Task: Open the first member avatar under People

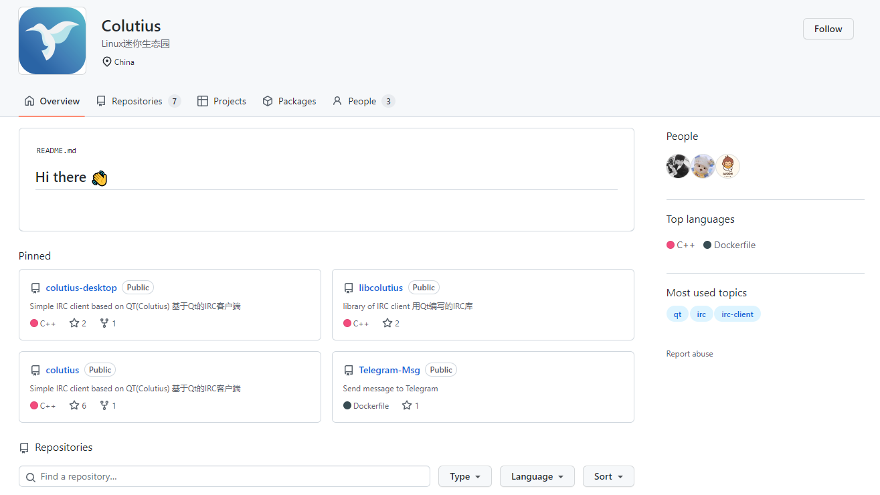Action: [x=678, y=166]
